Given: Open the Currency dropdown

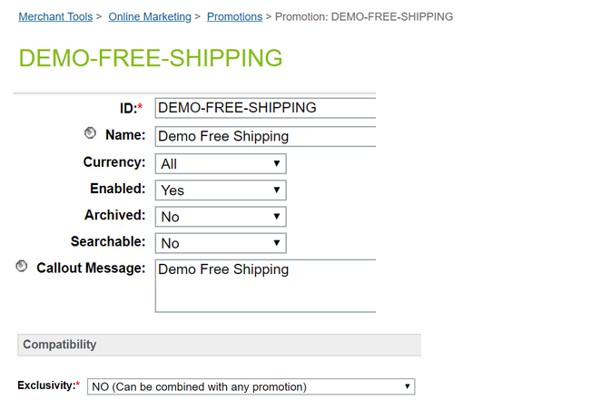Looking at the screenshot, I should [221, 163].
